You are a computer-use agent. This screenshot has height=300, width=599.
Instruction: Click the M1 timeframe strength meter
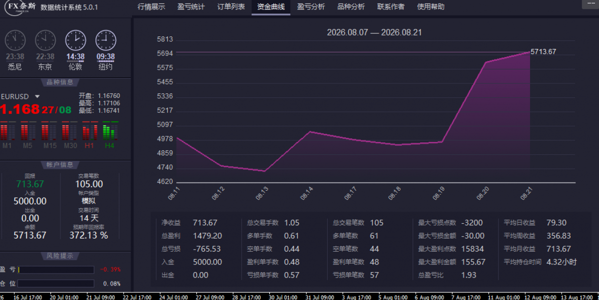7,131
